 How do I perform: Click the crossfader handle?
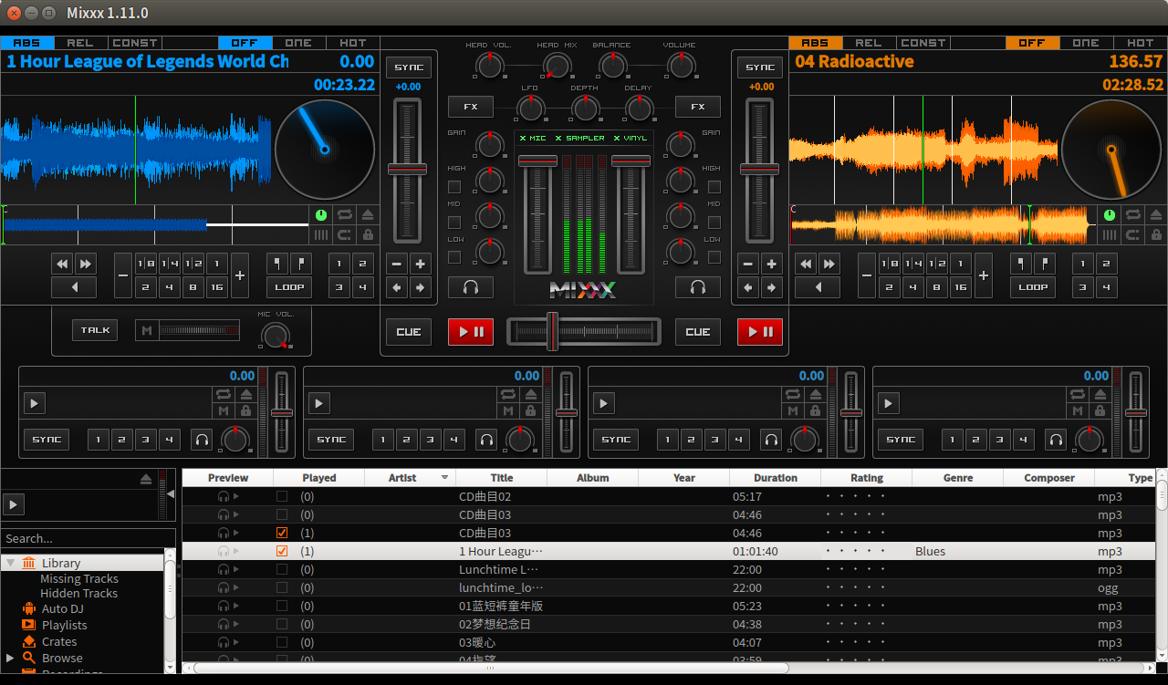click(x=552, y=331)
